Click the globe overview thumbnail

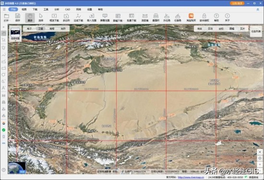click(x=17, y=168)
